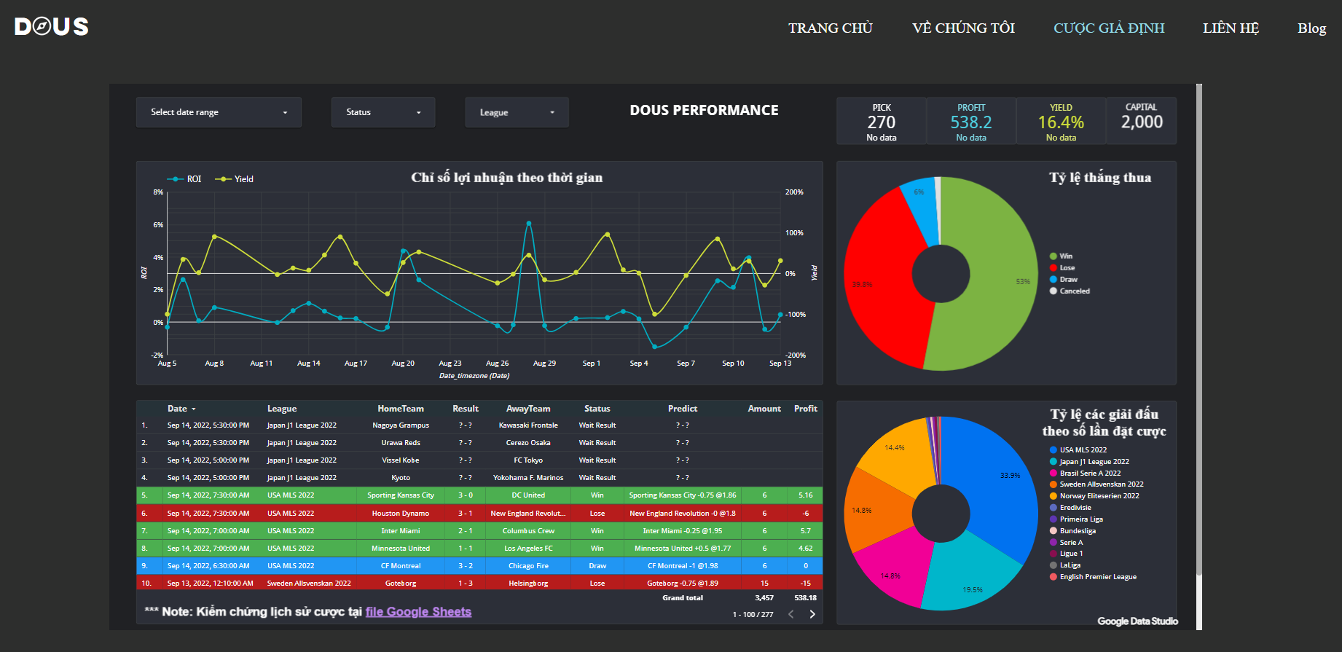Click the Google Data Studio link
The image size is (1342, 652).
(x=1137, y=621)
